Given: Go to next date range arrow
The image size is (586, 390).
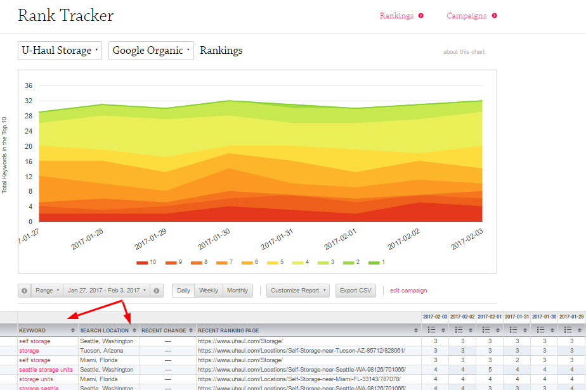Looking at the screenshot, I should coord(157,291).
